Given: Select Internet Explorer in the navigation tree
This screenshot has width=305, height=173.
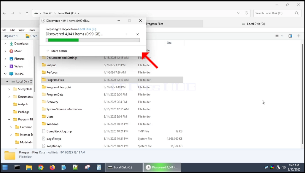Looking at the screenshot, I should click(x=24, y=135).
